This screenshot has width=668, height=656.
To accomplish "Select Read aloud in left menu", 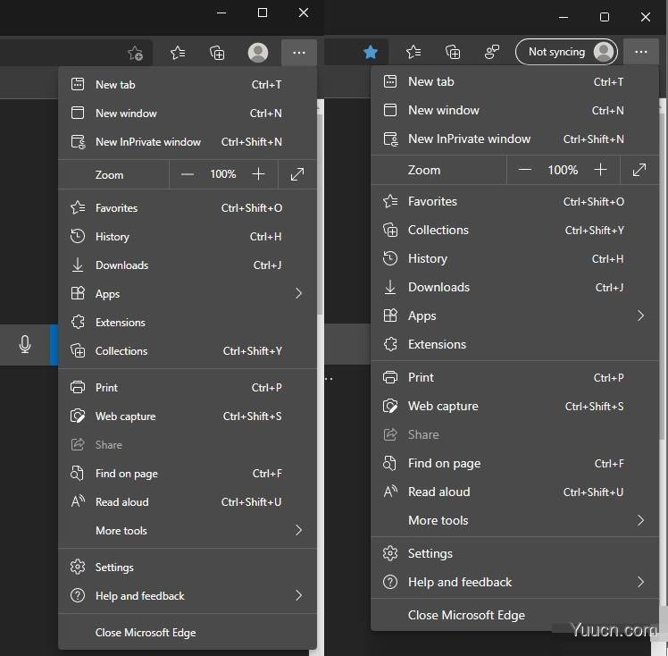I will click(x=188, y=501).
